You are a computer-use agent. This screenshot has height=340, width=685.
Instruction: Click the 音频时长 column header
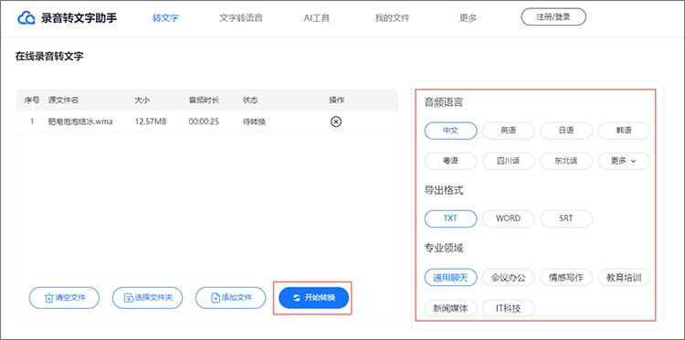pos(204,100)
